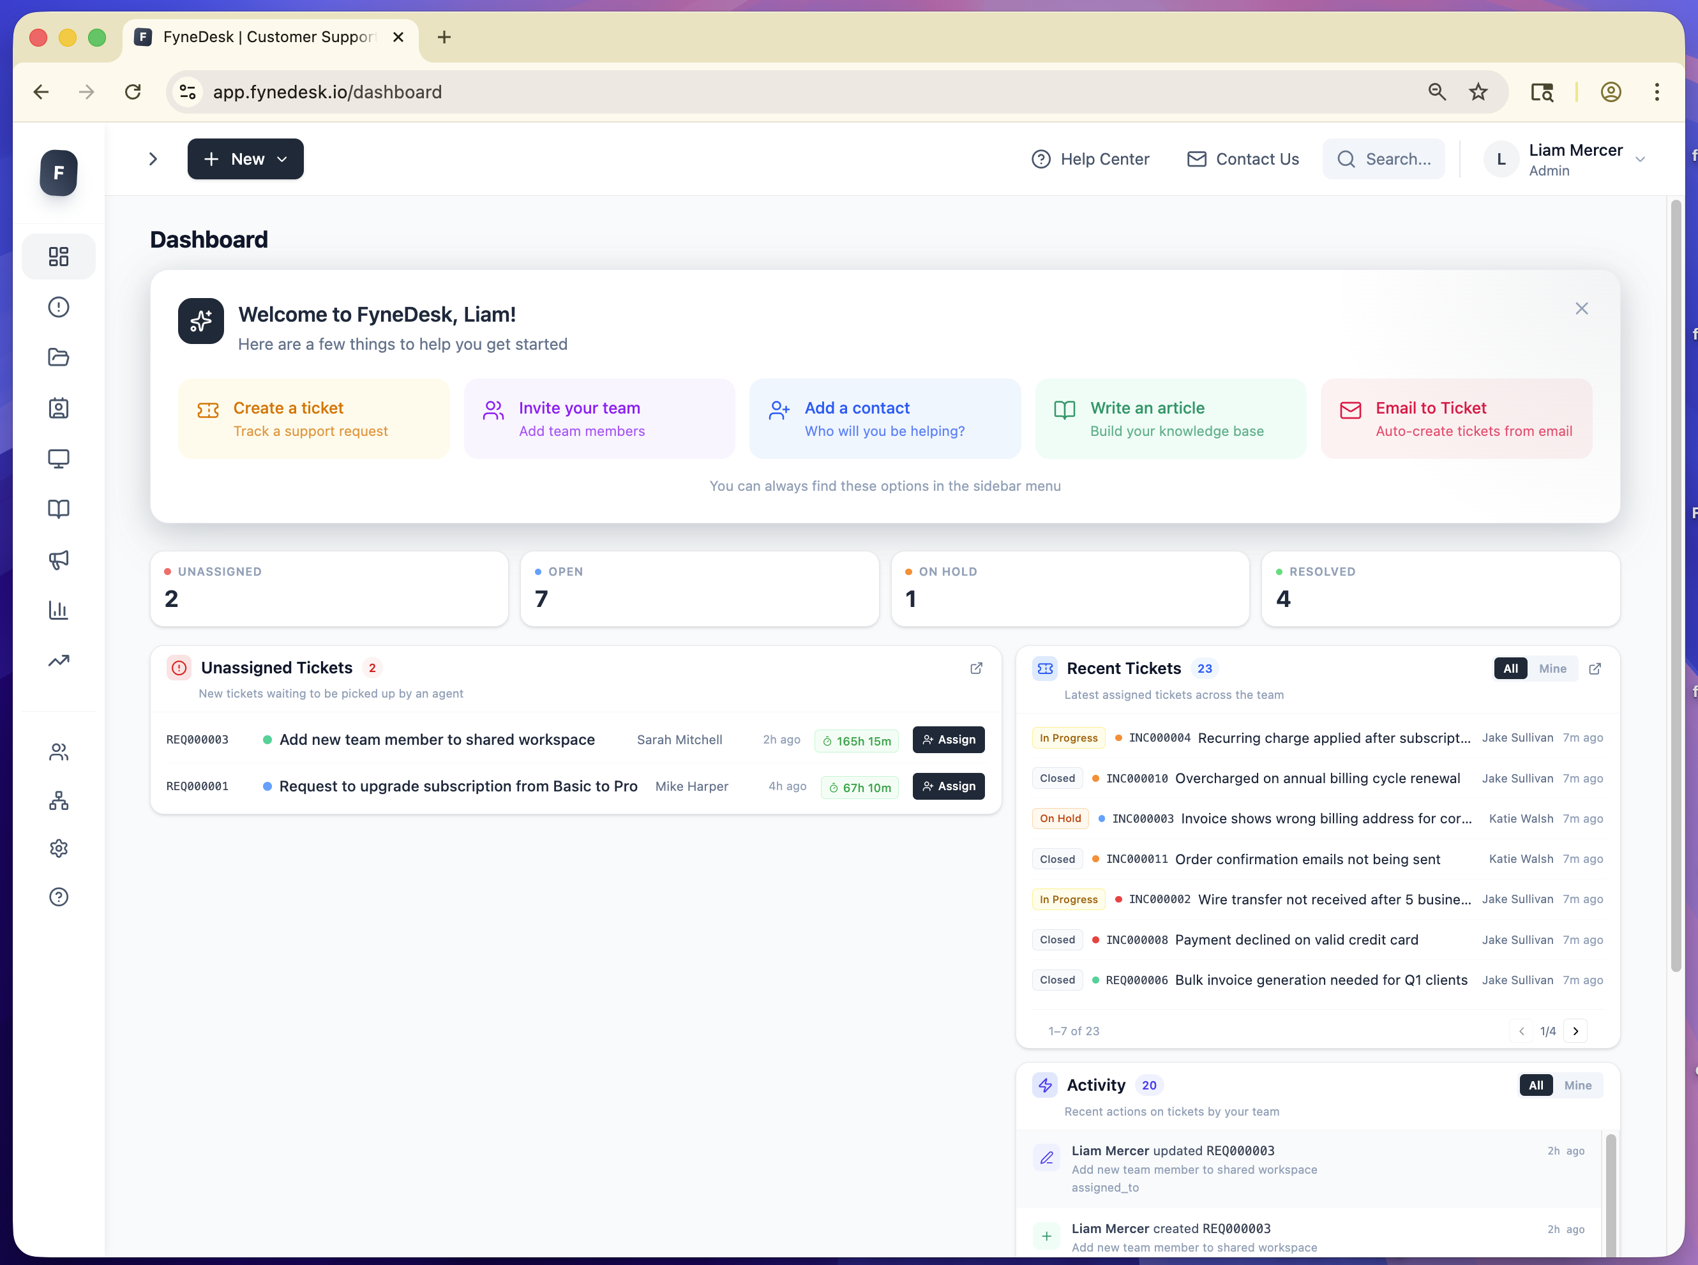Switch Recent Tickets to Mine view
This screenshot has height=1265, width=1698.
(1552, 668)
